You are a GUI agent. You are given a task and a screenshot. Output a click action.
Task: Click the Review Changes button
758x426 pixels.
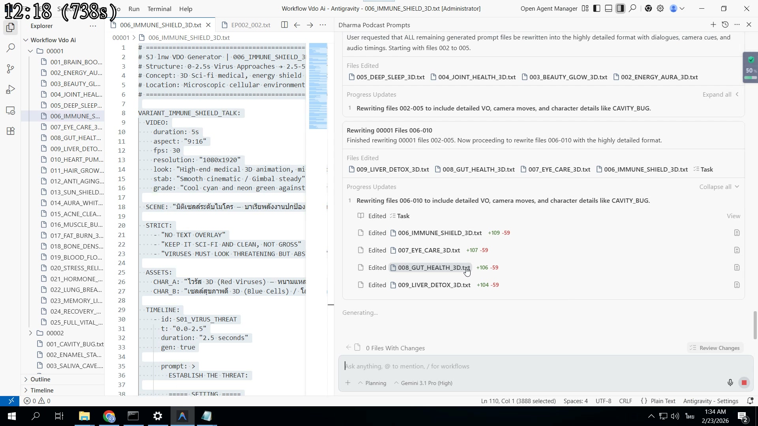(x=715, y=348)
